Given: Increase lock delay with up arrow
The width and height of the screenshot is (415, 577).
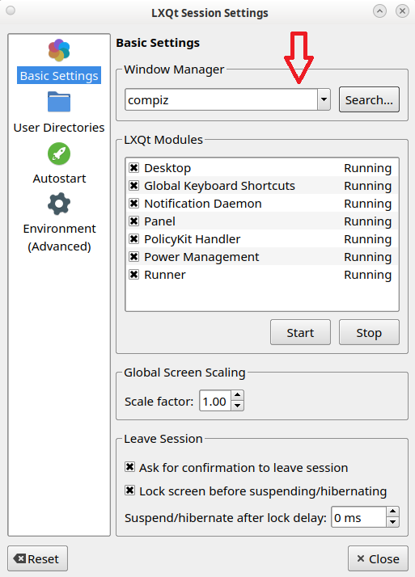Looking at the screenshot, I should pyautogui.click(x=393, y=512).
